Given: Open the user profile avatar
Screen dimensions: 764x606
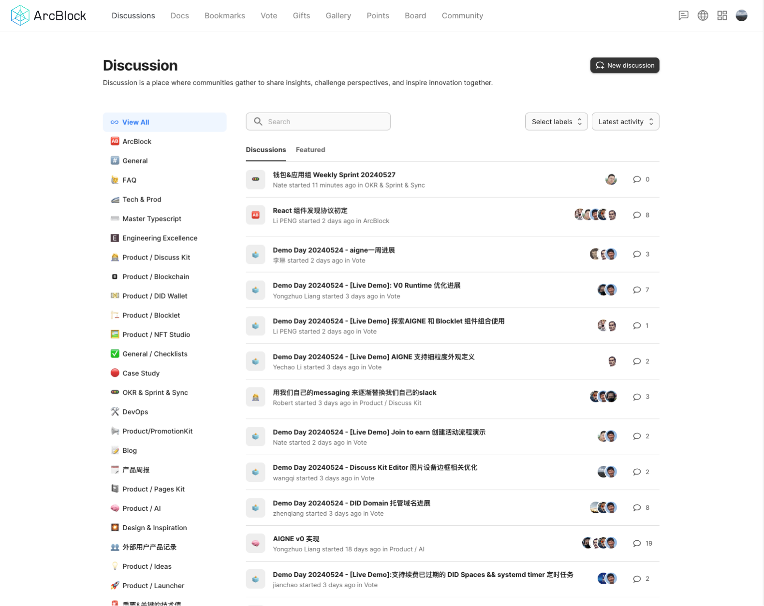Looking at the screenshot, I should pyautogui.click(x=741, y=15).
